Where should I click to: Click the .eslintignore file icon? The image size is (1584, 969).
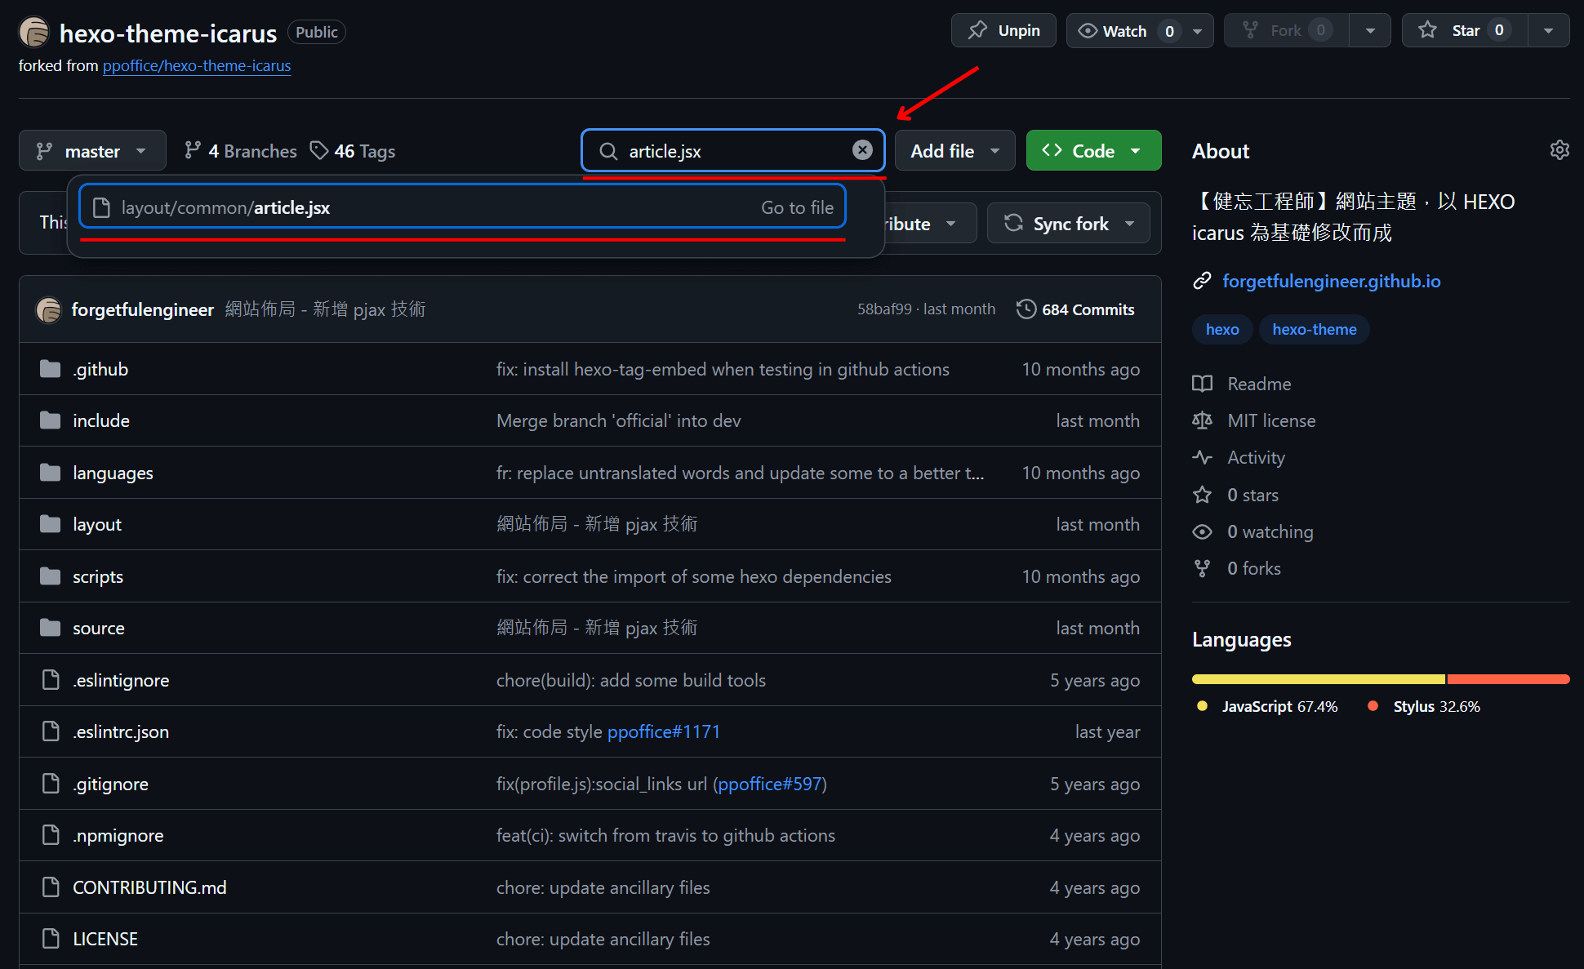coord(51,680)
